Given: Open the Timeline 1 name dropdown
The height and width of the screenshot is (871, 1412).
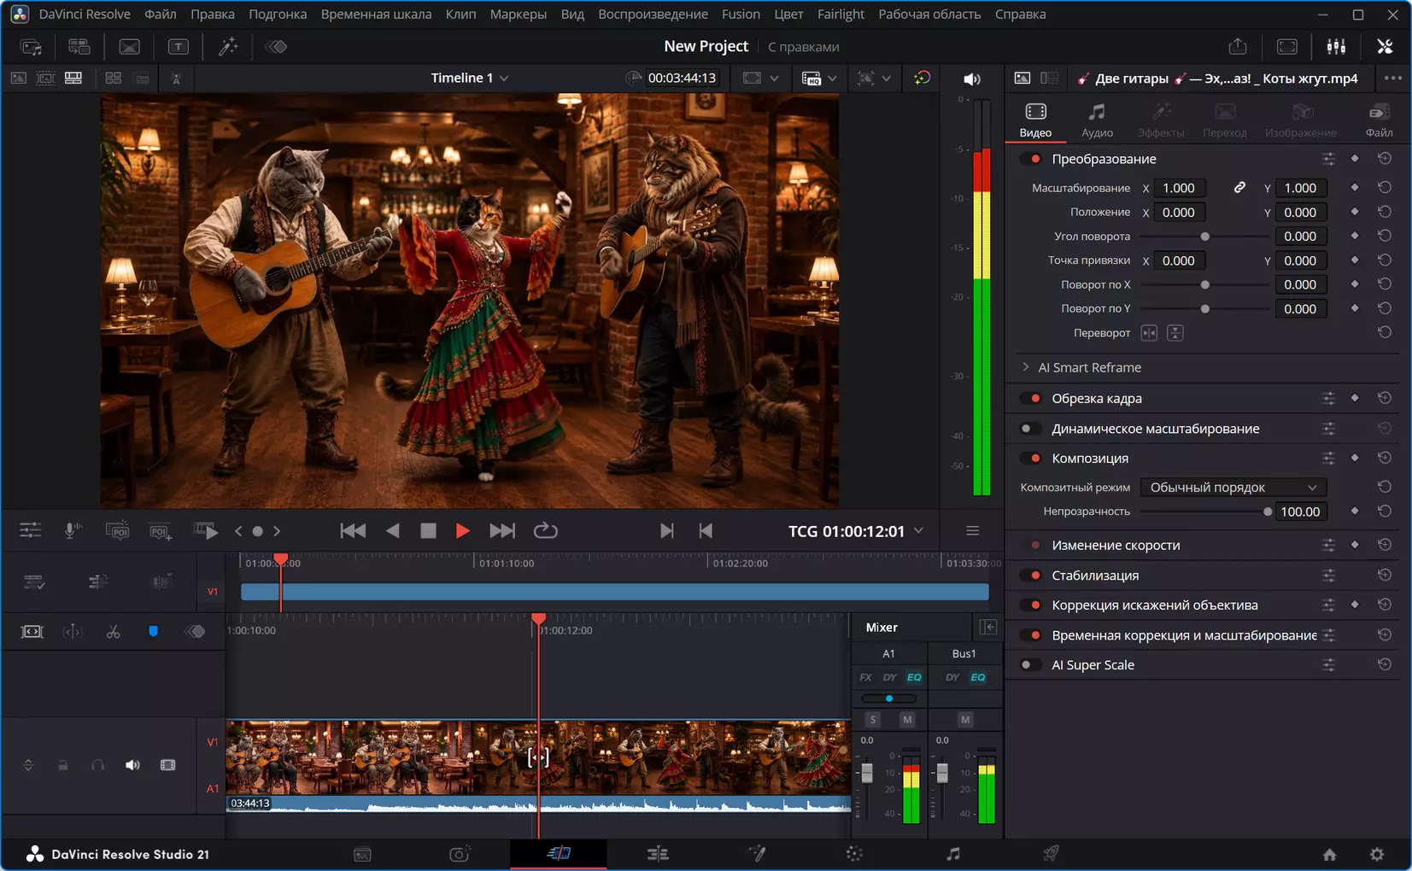Looking at the screenshot, I should pos(504,78).
